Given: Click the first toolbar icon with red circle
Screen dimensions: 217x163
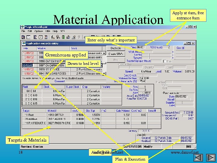Looking at the screenshot, I should [x=24, y=37].
